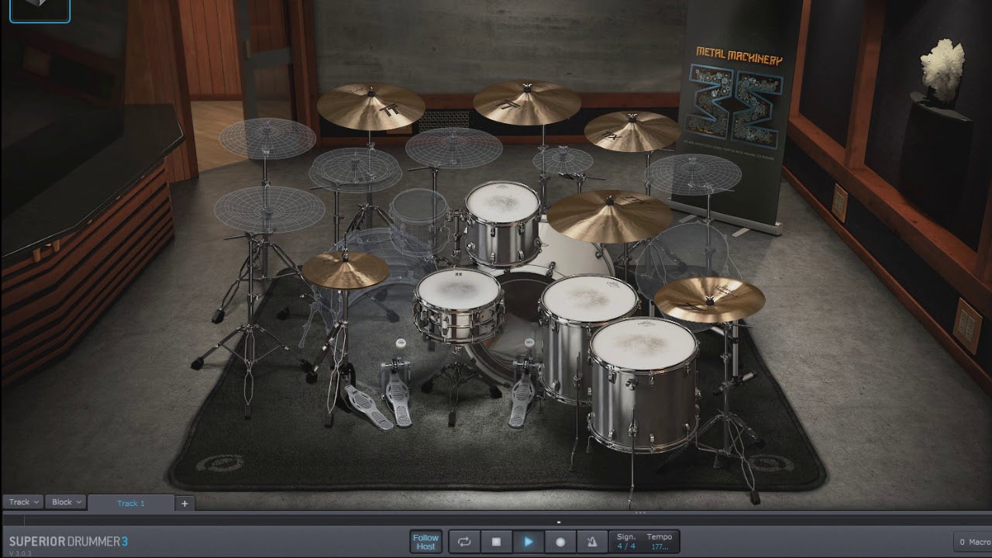Hit the snare drum

coord(459,306)
